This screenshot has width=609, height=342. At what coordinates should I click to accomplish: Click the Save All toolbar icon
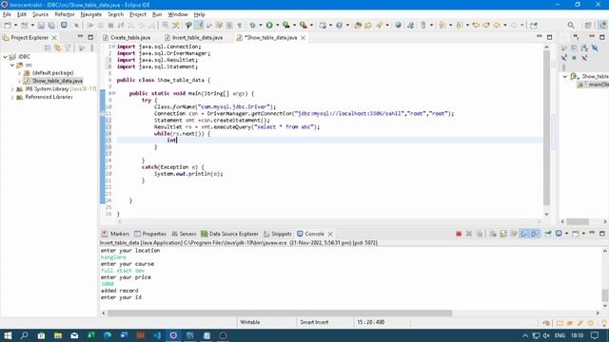[51, 26]
